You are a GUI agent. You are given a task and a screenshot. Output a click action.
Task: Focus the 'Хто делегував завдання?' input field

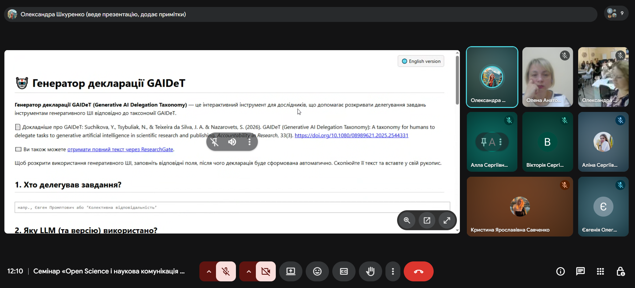coord(232,207)
